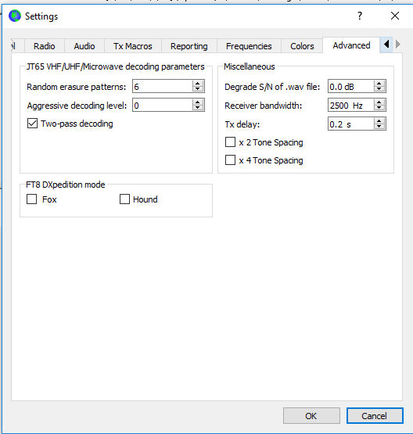
Task: Increase Random erasure patterns with up arrow
Action: (197, 84)
